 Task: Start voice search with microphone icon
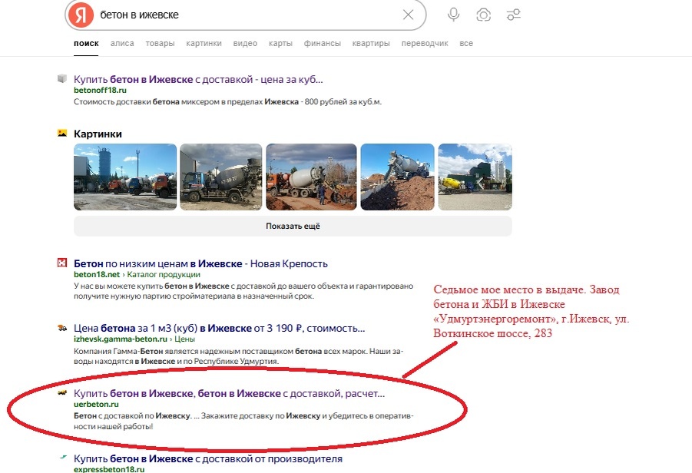tap(453, 15)
